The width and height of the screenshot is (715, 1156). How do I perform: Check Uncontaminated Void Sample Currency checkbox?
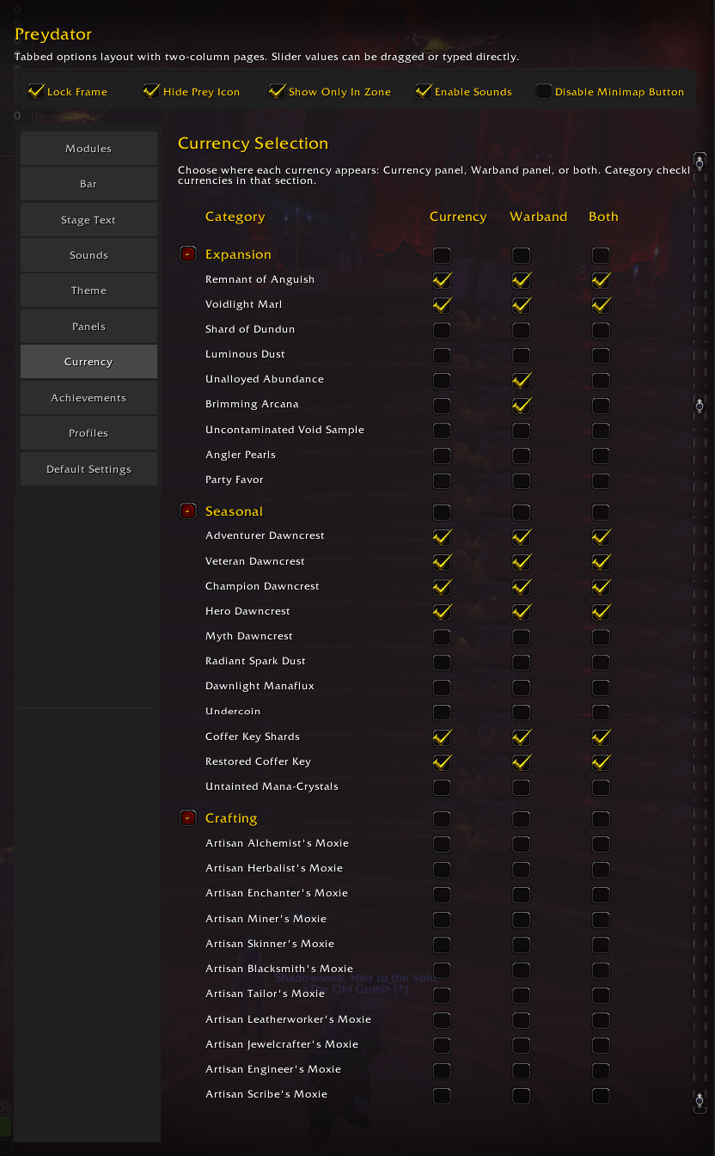442,431
